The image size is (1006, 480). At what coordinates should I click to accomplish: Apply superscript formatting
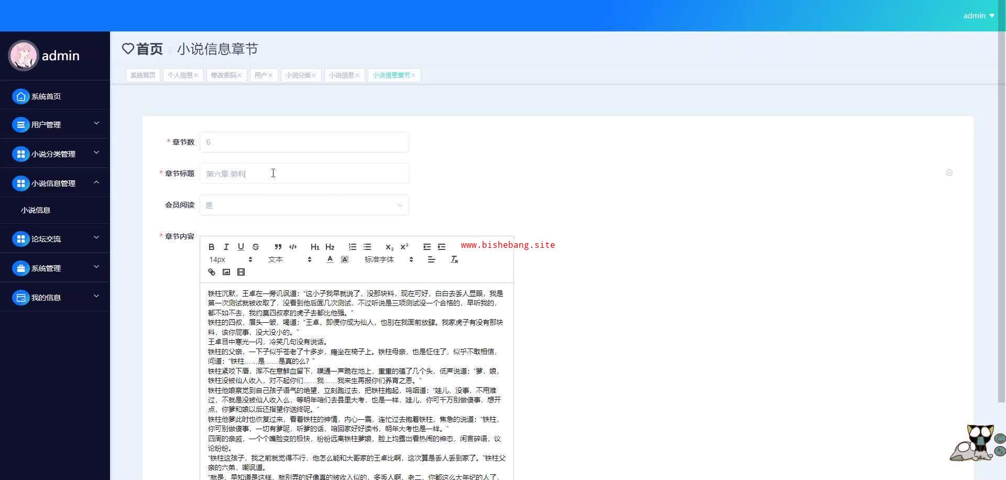click(x=404, y=247)
